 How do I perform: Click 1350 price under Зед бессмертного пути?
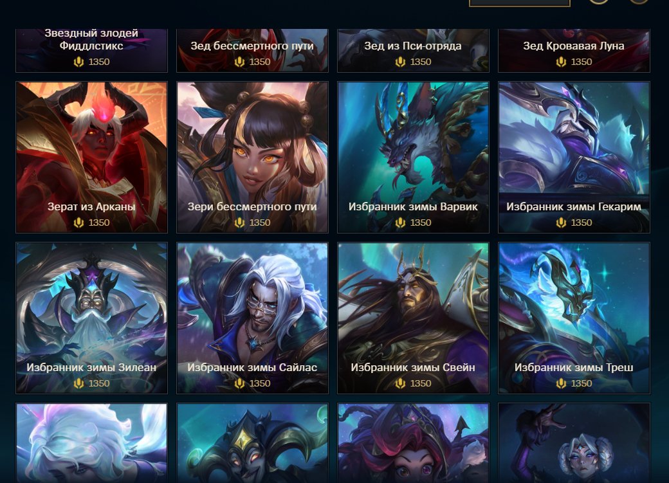[260, 62]
